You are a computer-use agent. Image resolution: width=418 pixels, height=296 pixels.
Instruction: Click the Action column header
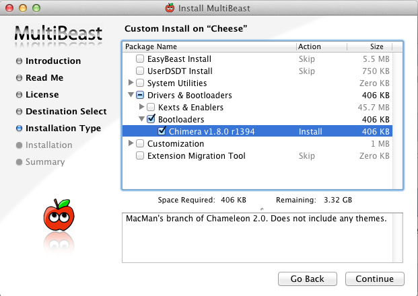click(x=322, y=46)
